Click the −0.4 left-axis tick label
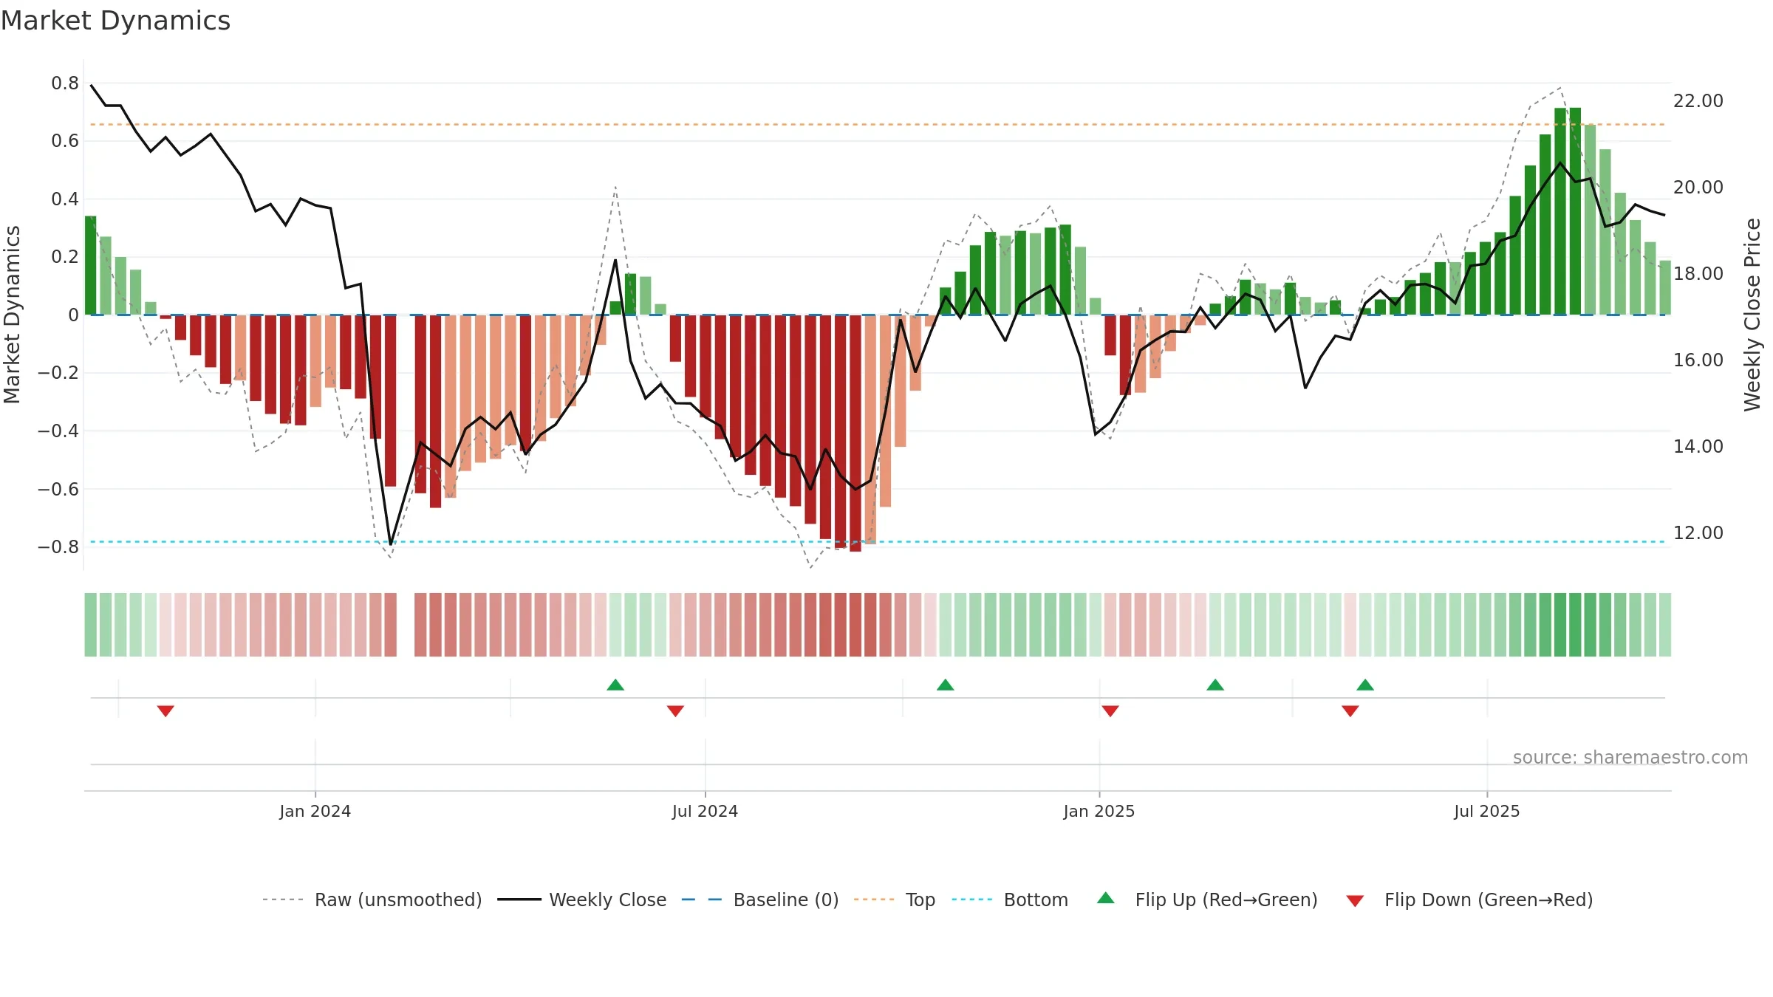 tap(58, 431)
